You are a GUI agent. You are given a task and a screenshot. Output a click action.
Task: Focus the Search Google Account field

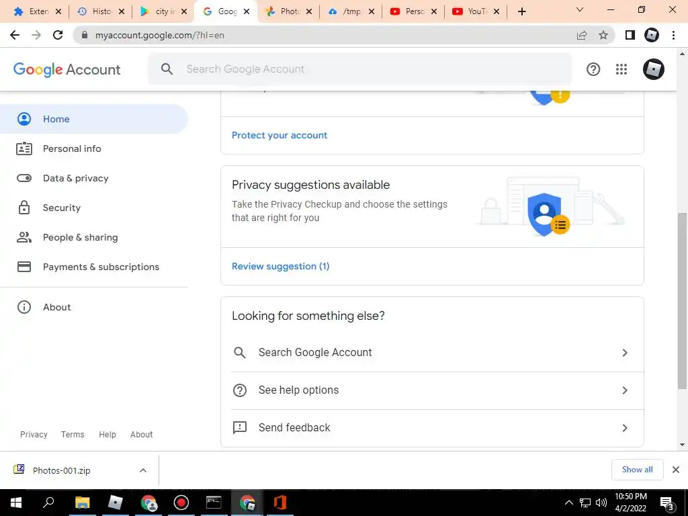coord(360,69)
